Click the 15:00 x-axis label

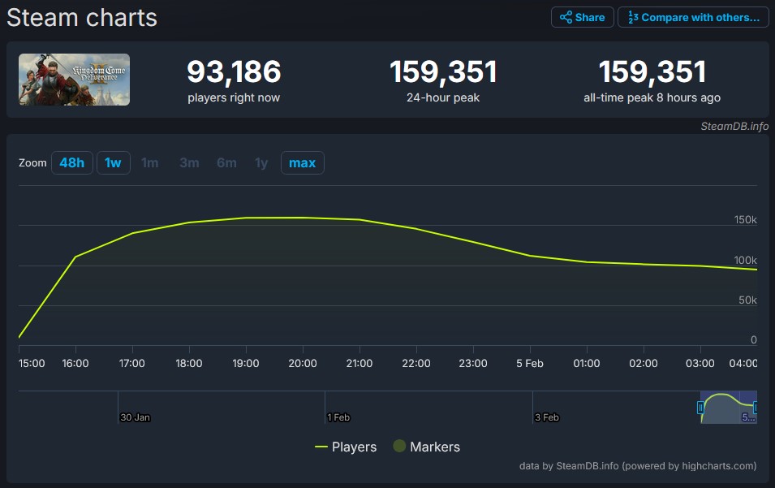pyautogui.click(x=32, y=364)
